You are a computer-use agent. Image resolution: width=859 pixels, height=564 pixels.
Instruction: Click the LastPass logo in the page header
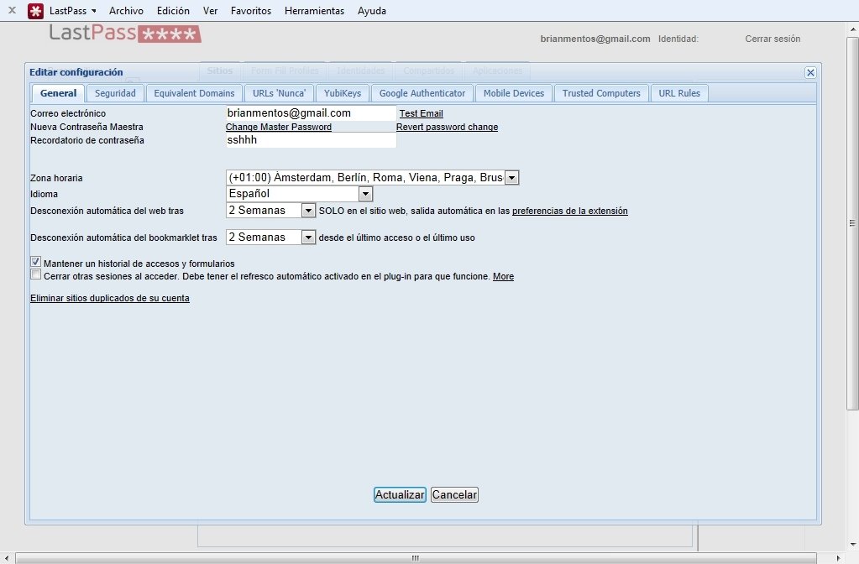(125, 33)
